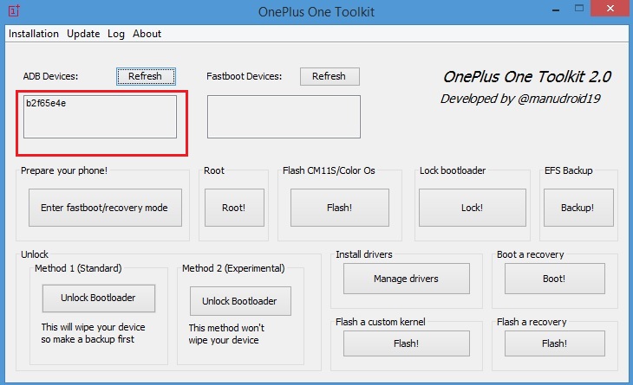633x385 pixels.
Task: Click the OnePlus app icon in title bar
Action: click(16, 11)
